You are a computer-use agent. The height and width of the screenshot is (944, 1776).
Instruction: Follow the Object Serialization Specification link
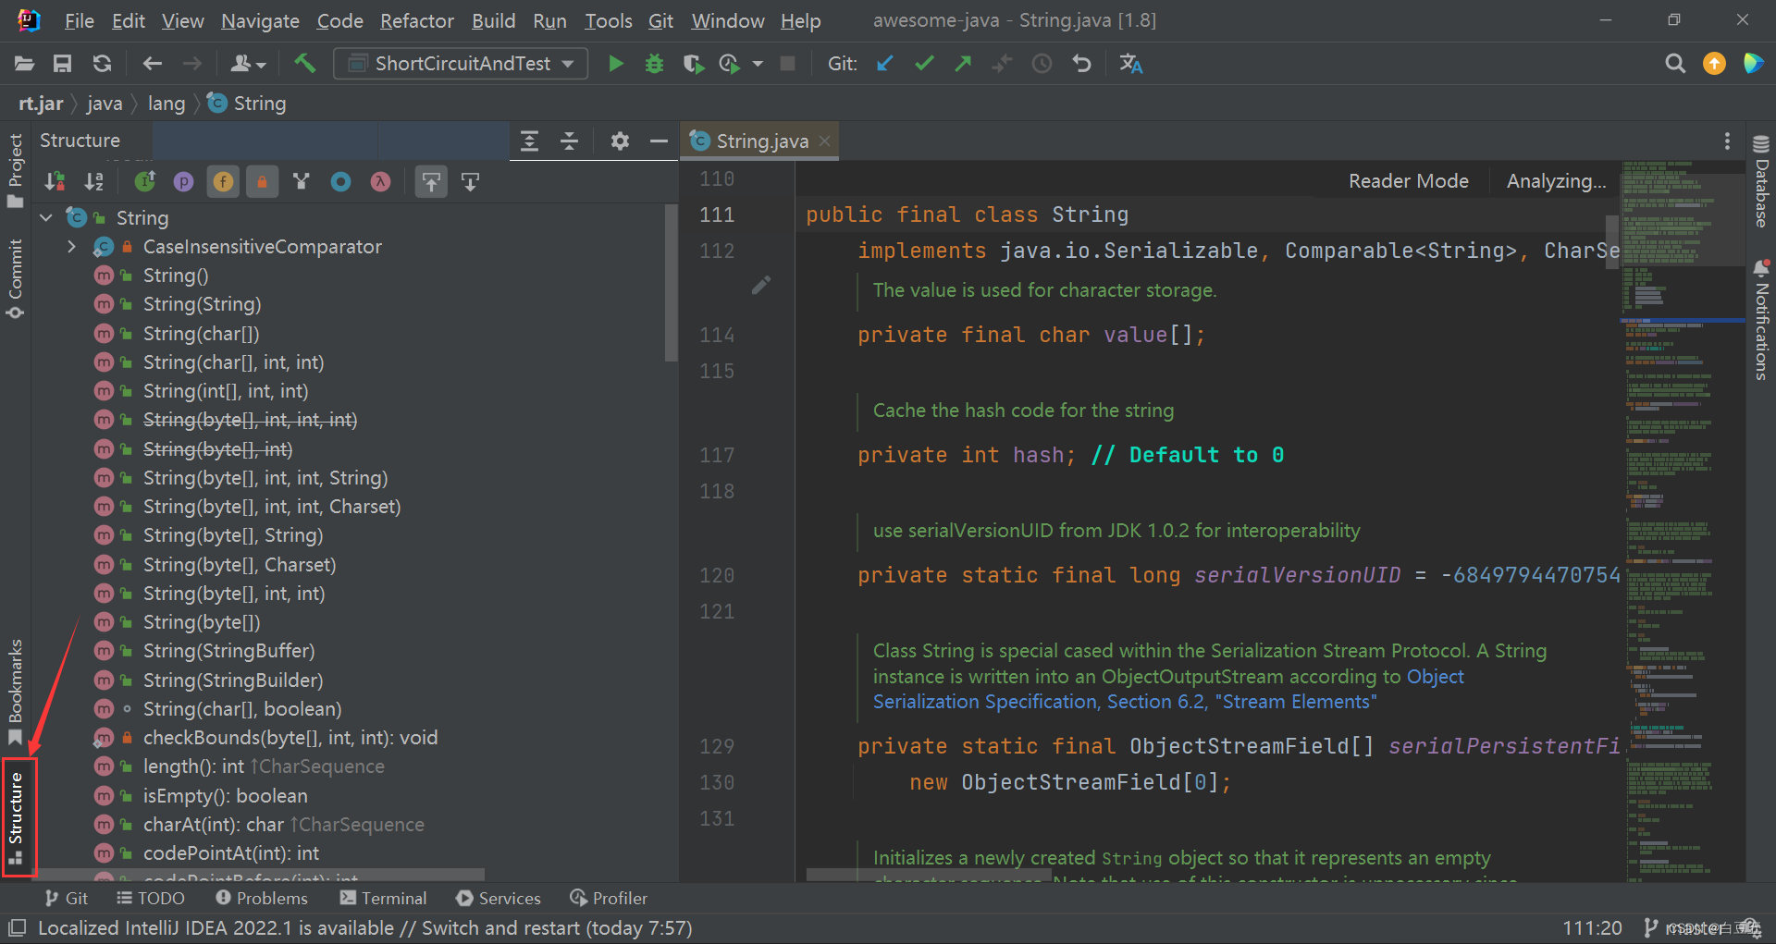[1125, 702]
